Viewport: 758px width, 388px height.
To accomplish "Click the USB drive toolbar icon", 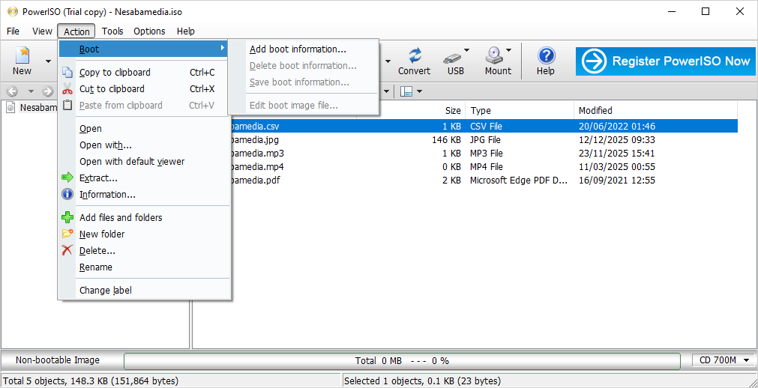I will pyautogui.click(x=454, y=61).
